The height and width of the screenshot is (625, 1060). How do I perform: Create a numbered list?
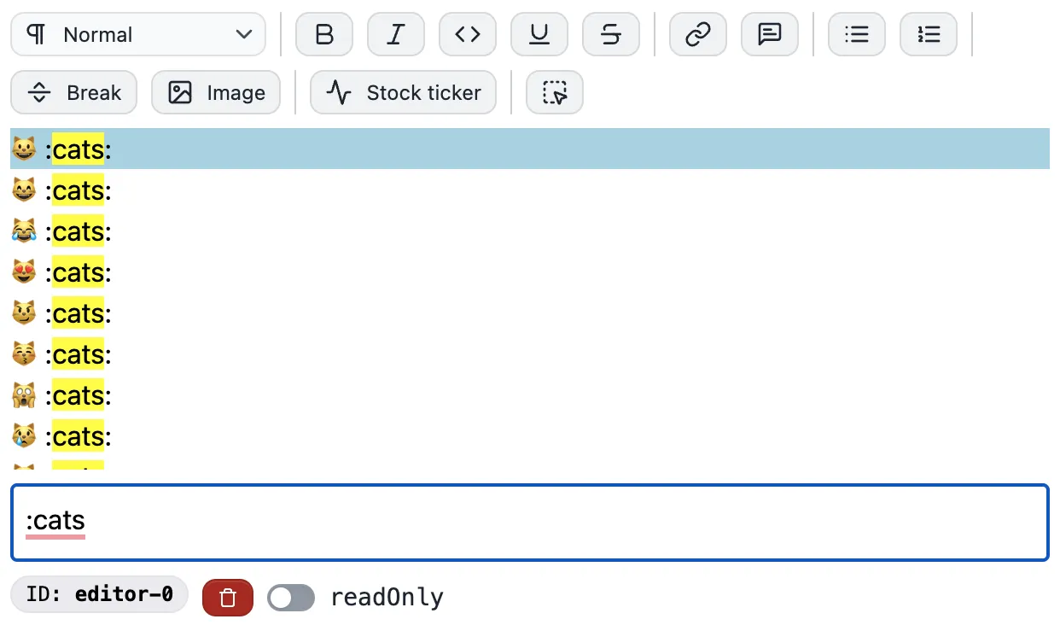[929, 34]
